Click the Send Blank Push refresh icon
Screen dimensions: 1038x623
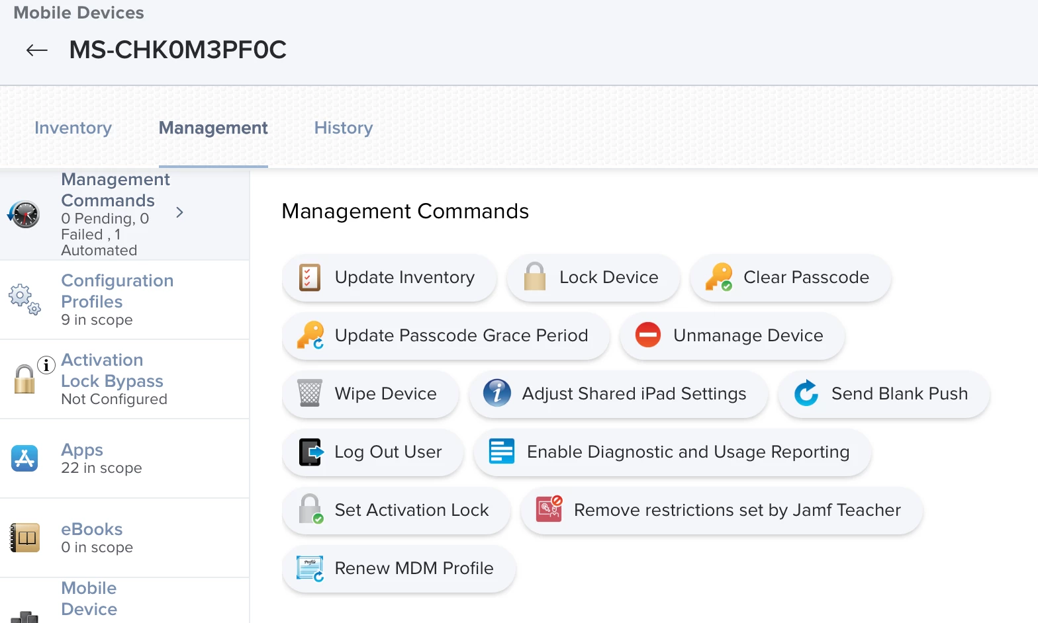click(x=806, y=394)
